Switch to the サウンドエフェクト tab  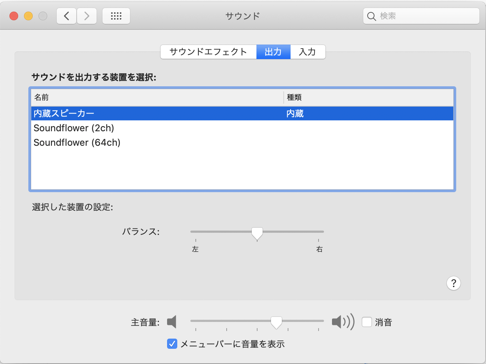click(208, 52)
